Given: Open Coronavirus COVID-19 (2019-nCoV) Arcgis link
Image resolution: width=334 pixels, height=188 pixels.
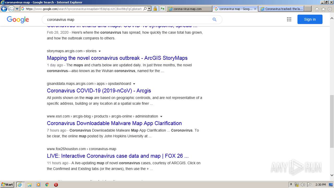Looking at the screenshot, I should point(99,91).
